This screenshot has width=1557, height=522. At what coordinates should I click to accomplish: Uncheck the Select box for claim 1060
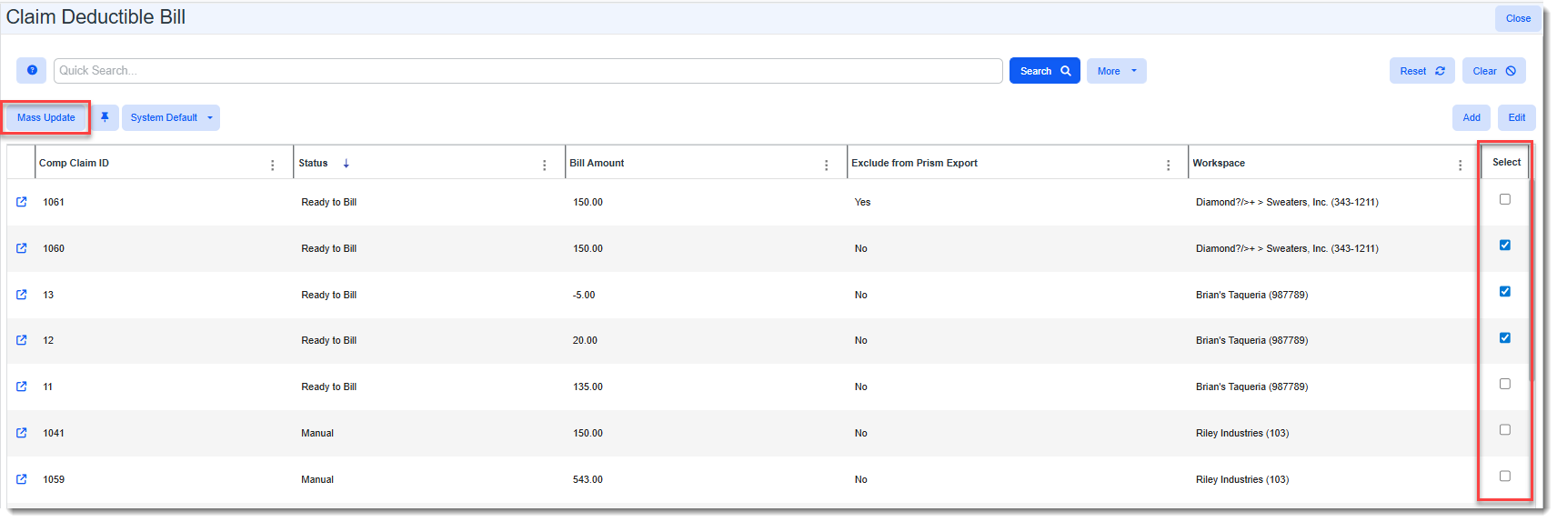point(1504,246)
